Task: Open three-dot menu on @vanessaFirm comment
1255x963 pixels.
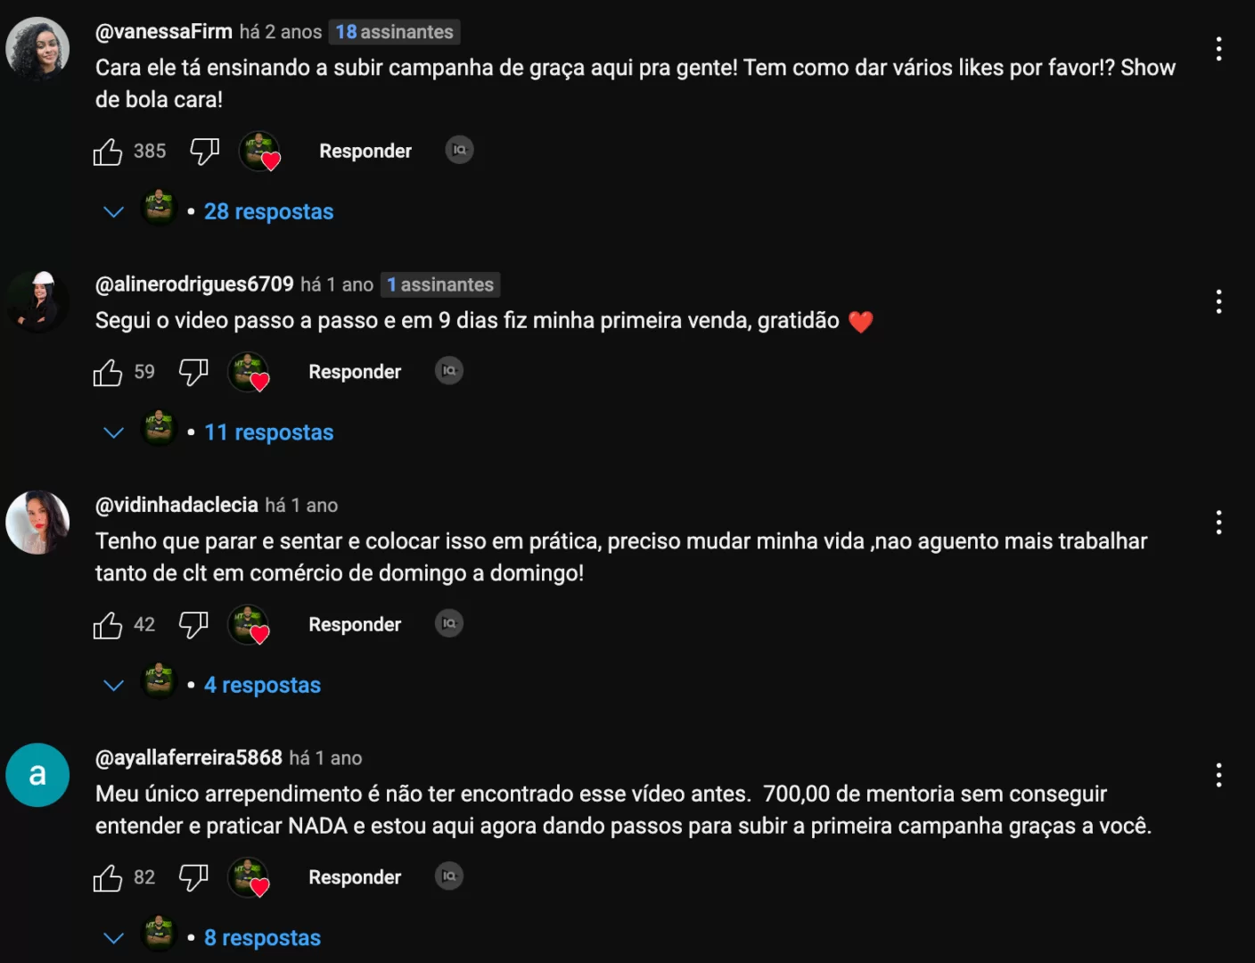Action: [1218, 49]
